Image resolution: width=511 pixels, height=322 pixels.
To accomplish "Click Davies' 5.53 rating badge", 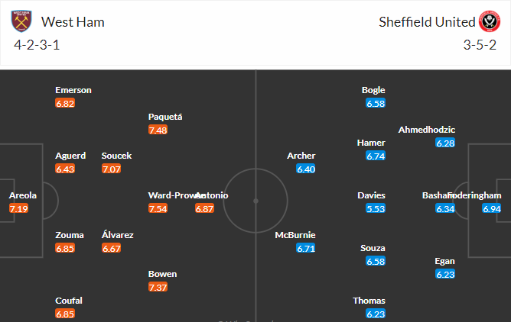I will (x=376, y=208).
